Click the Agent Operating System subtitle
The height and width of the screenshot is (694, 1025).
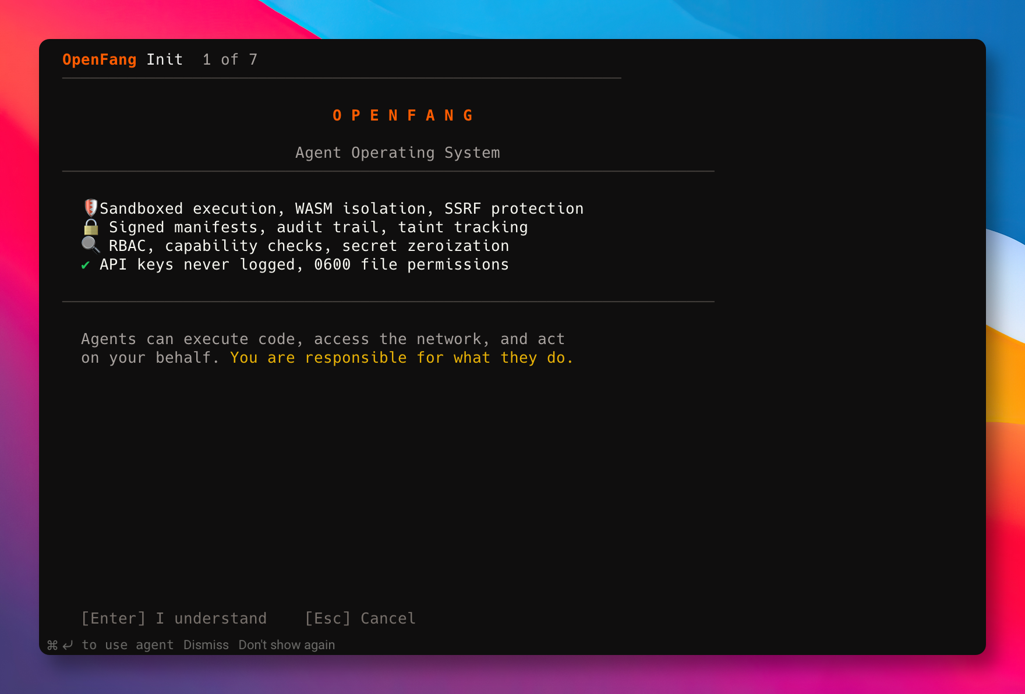397,153
